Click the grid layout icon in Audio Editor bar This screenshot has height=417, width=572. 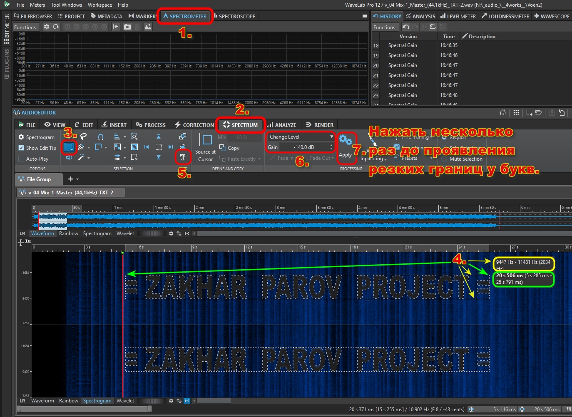click(516, 112)
